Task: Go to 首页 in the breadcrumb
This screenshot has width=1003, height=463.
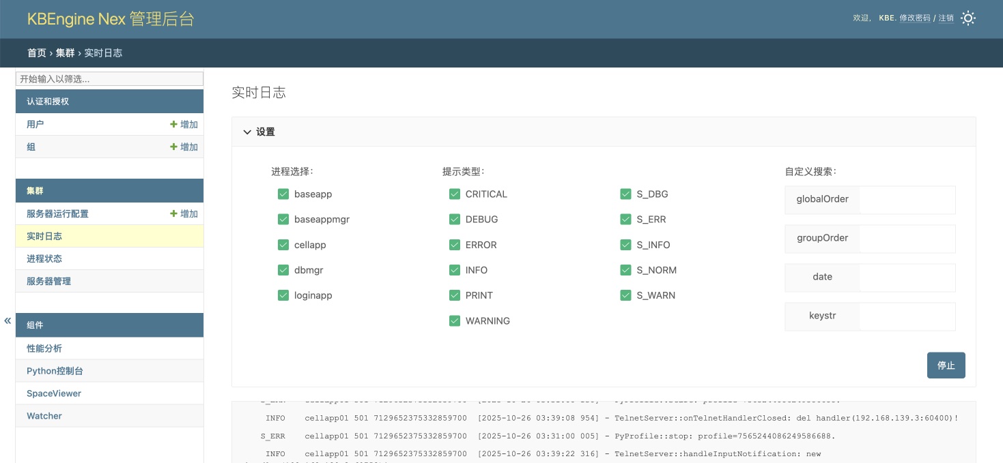Action: (37, 53)
